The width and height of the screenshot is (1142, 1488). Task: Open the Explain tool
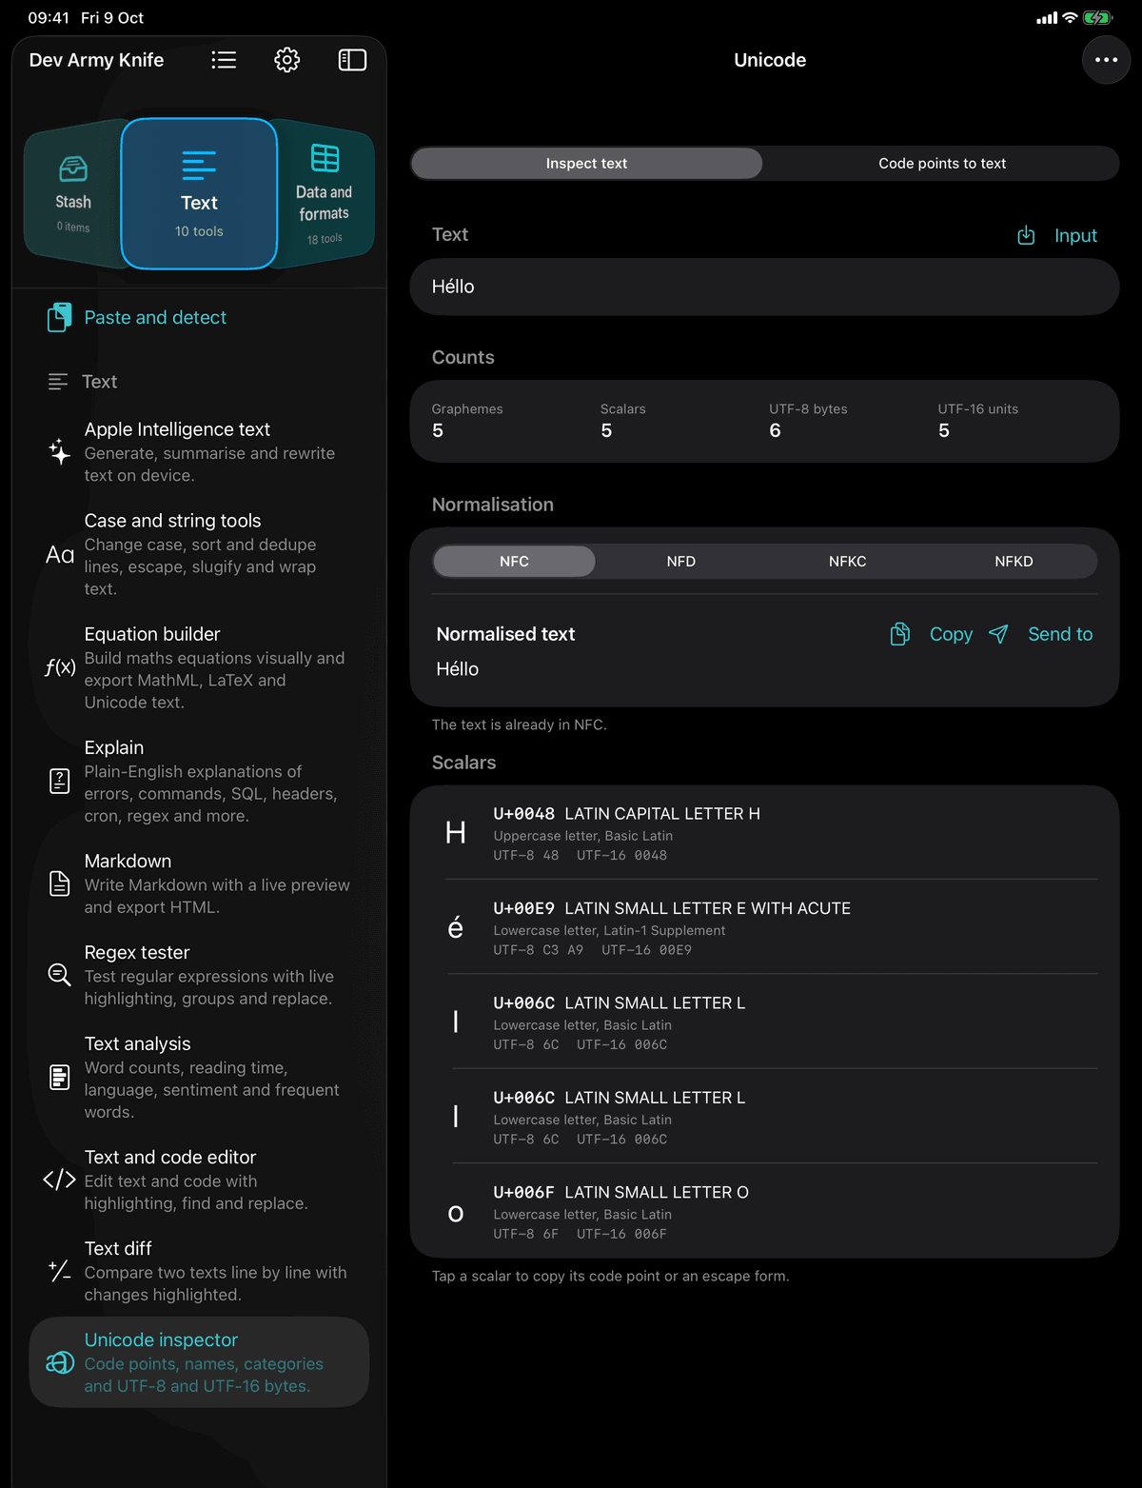[x=199, y=781]
